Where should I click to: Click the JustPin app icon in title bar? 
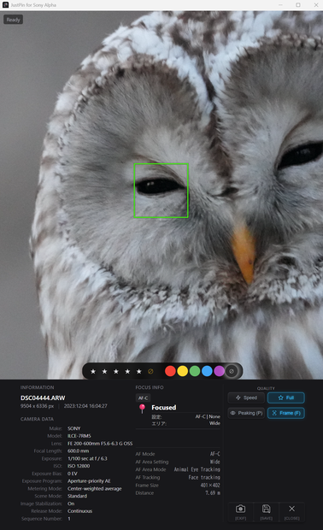[x=5, y=5]
